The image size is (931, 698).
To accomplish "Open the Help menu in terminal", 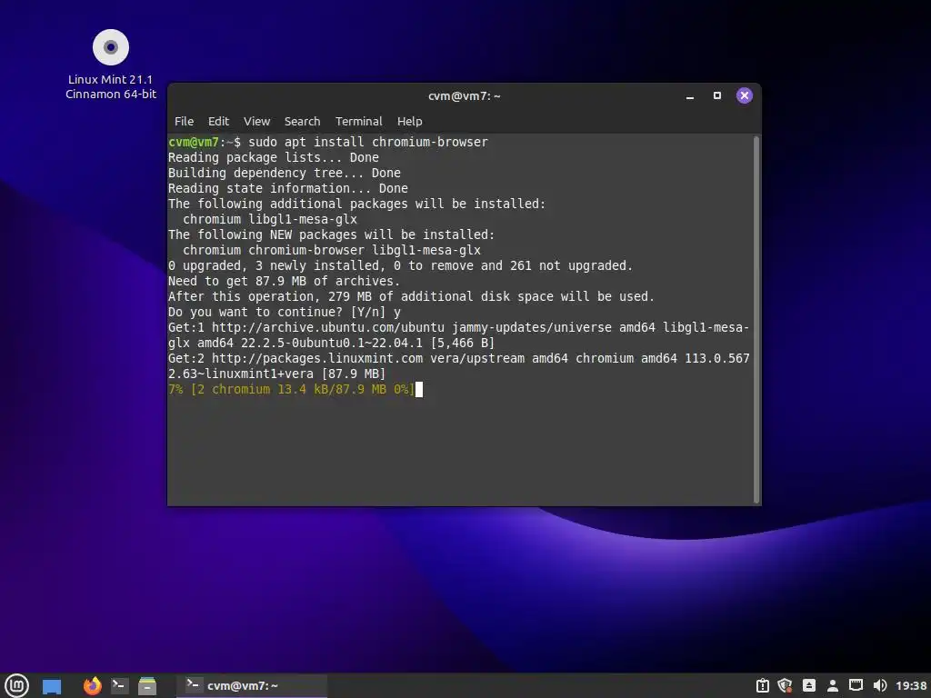I will tap(410, 121).
